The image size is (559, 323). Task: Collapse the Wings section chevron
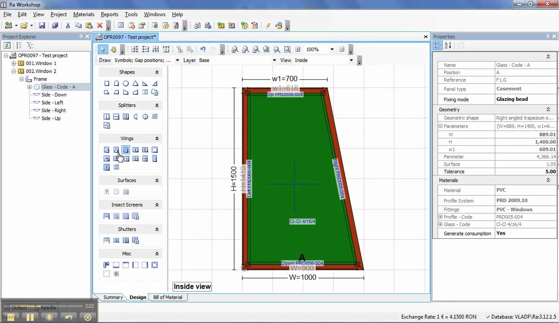157,139
